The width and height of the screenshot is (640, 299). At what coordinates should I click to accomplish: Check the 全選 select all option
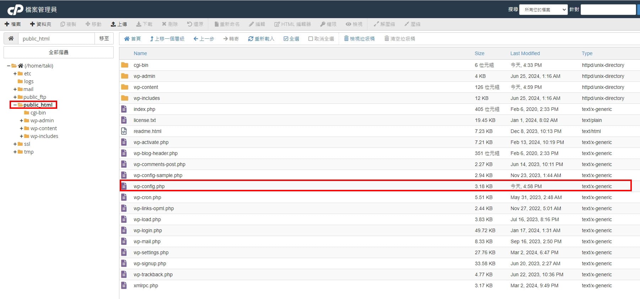click(291, 39)
